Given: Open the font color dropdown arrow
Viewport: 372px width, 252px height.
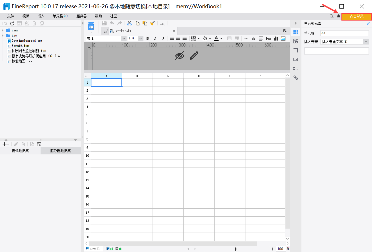Looking at the screenshot, I should [221, 39].
